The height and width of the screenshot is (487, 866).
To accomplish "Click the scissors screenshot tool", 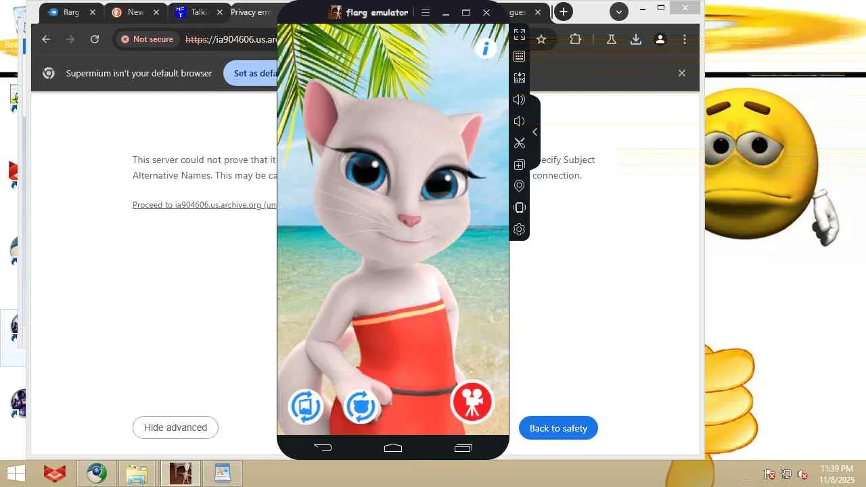I will click(x=520, y=143).
